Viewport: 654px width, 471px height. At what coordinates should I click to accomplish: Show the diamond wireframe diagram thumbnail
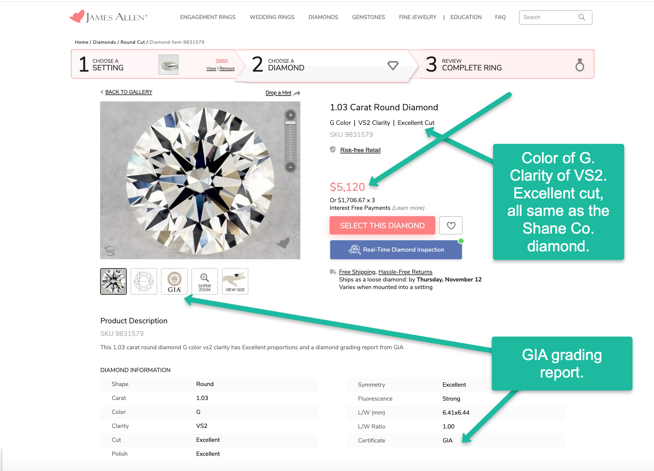click(x=144, y=281)
